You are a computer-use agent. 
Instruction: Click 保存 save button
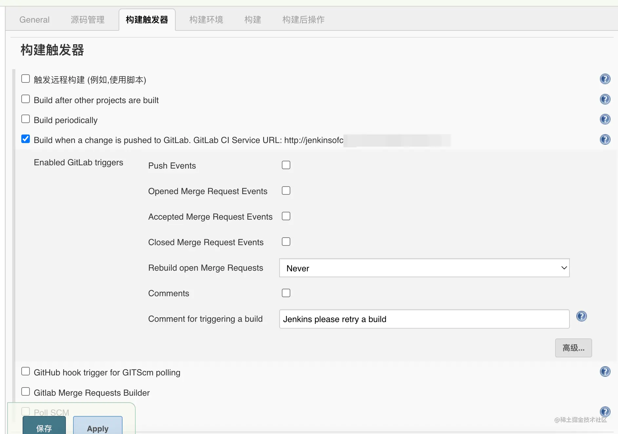pyautogui.click(x=44, y=425)
